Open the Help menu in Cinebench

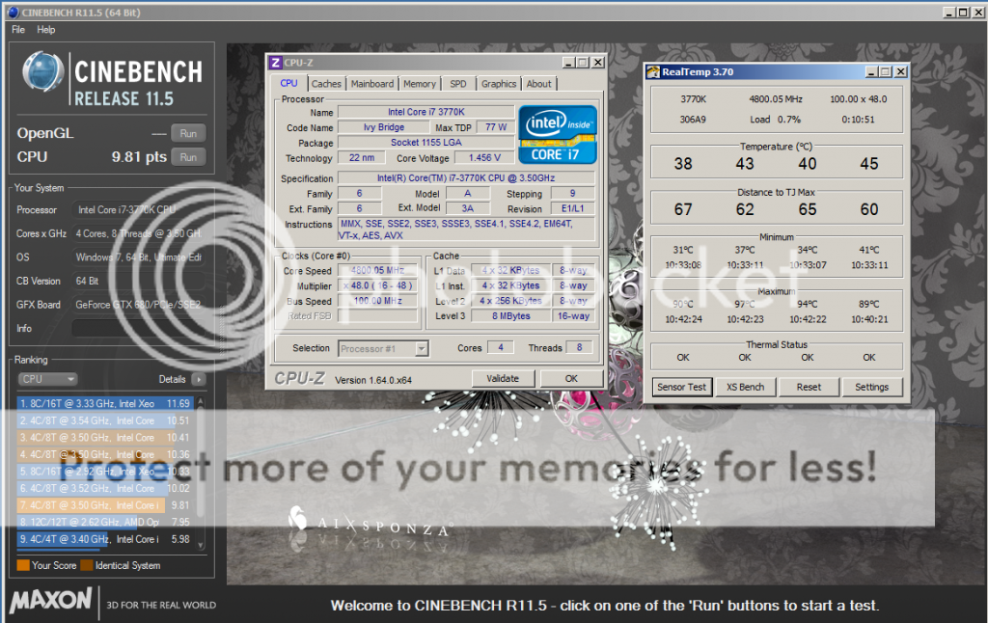click(x=46, y=30)
